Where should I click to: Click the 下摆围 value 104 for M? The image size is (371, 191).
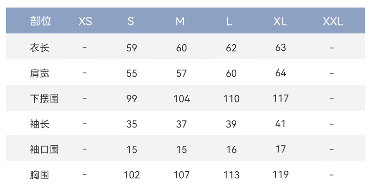(181, 99)
